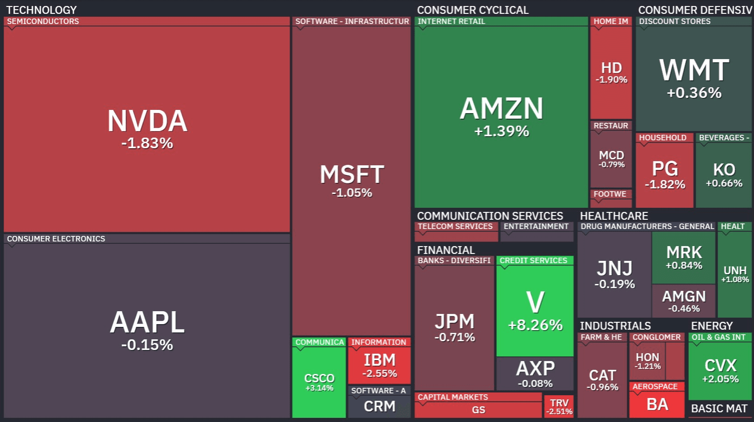Viewport: 754px width, 422px height.
Task: Open the Technology sector heading
Action: (42, 10)
